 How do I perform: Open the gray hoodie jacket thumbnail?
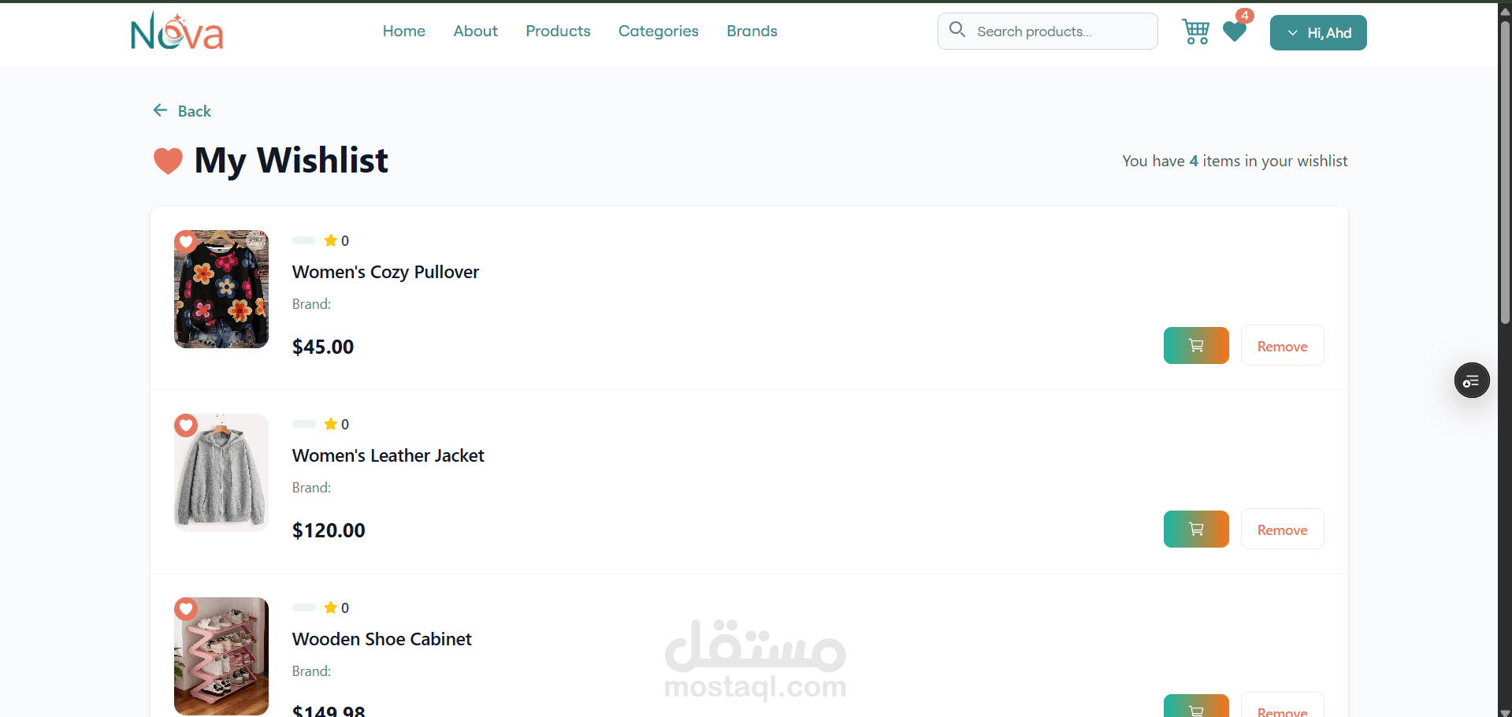pyautogui.click(x=221, y=473)
